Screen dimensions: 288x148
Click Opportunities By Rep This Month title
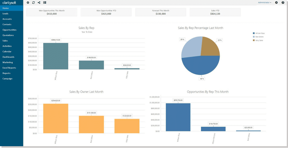pos(208,92)
